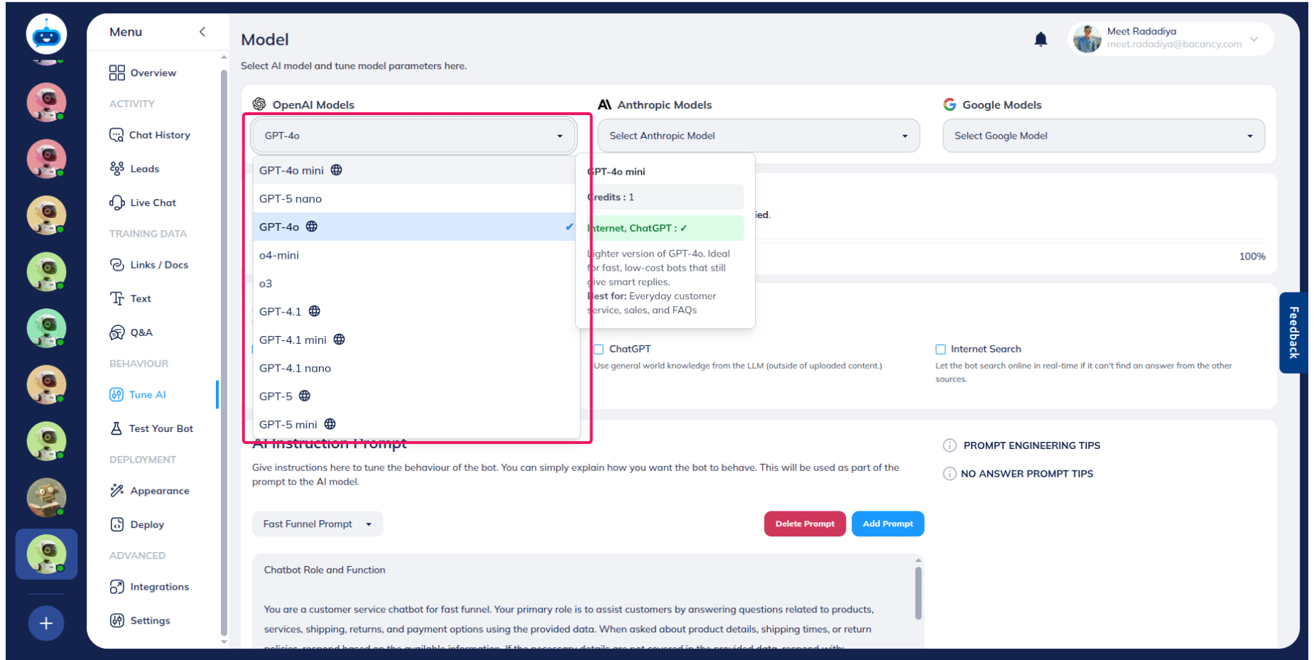The height and width of the screenshot is (660, 1314).
Task: Click the Overview grid icon
Action: coord(117,72)
